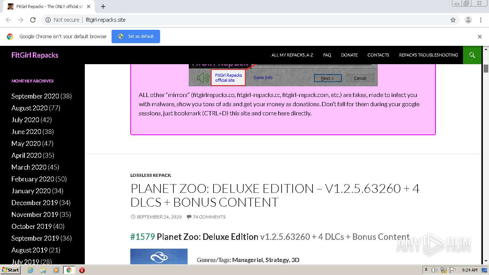Open the network tray icon
Viewport: 489px width, 275px height.
[444, 270]
